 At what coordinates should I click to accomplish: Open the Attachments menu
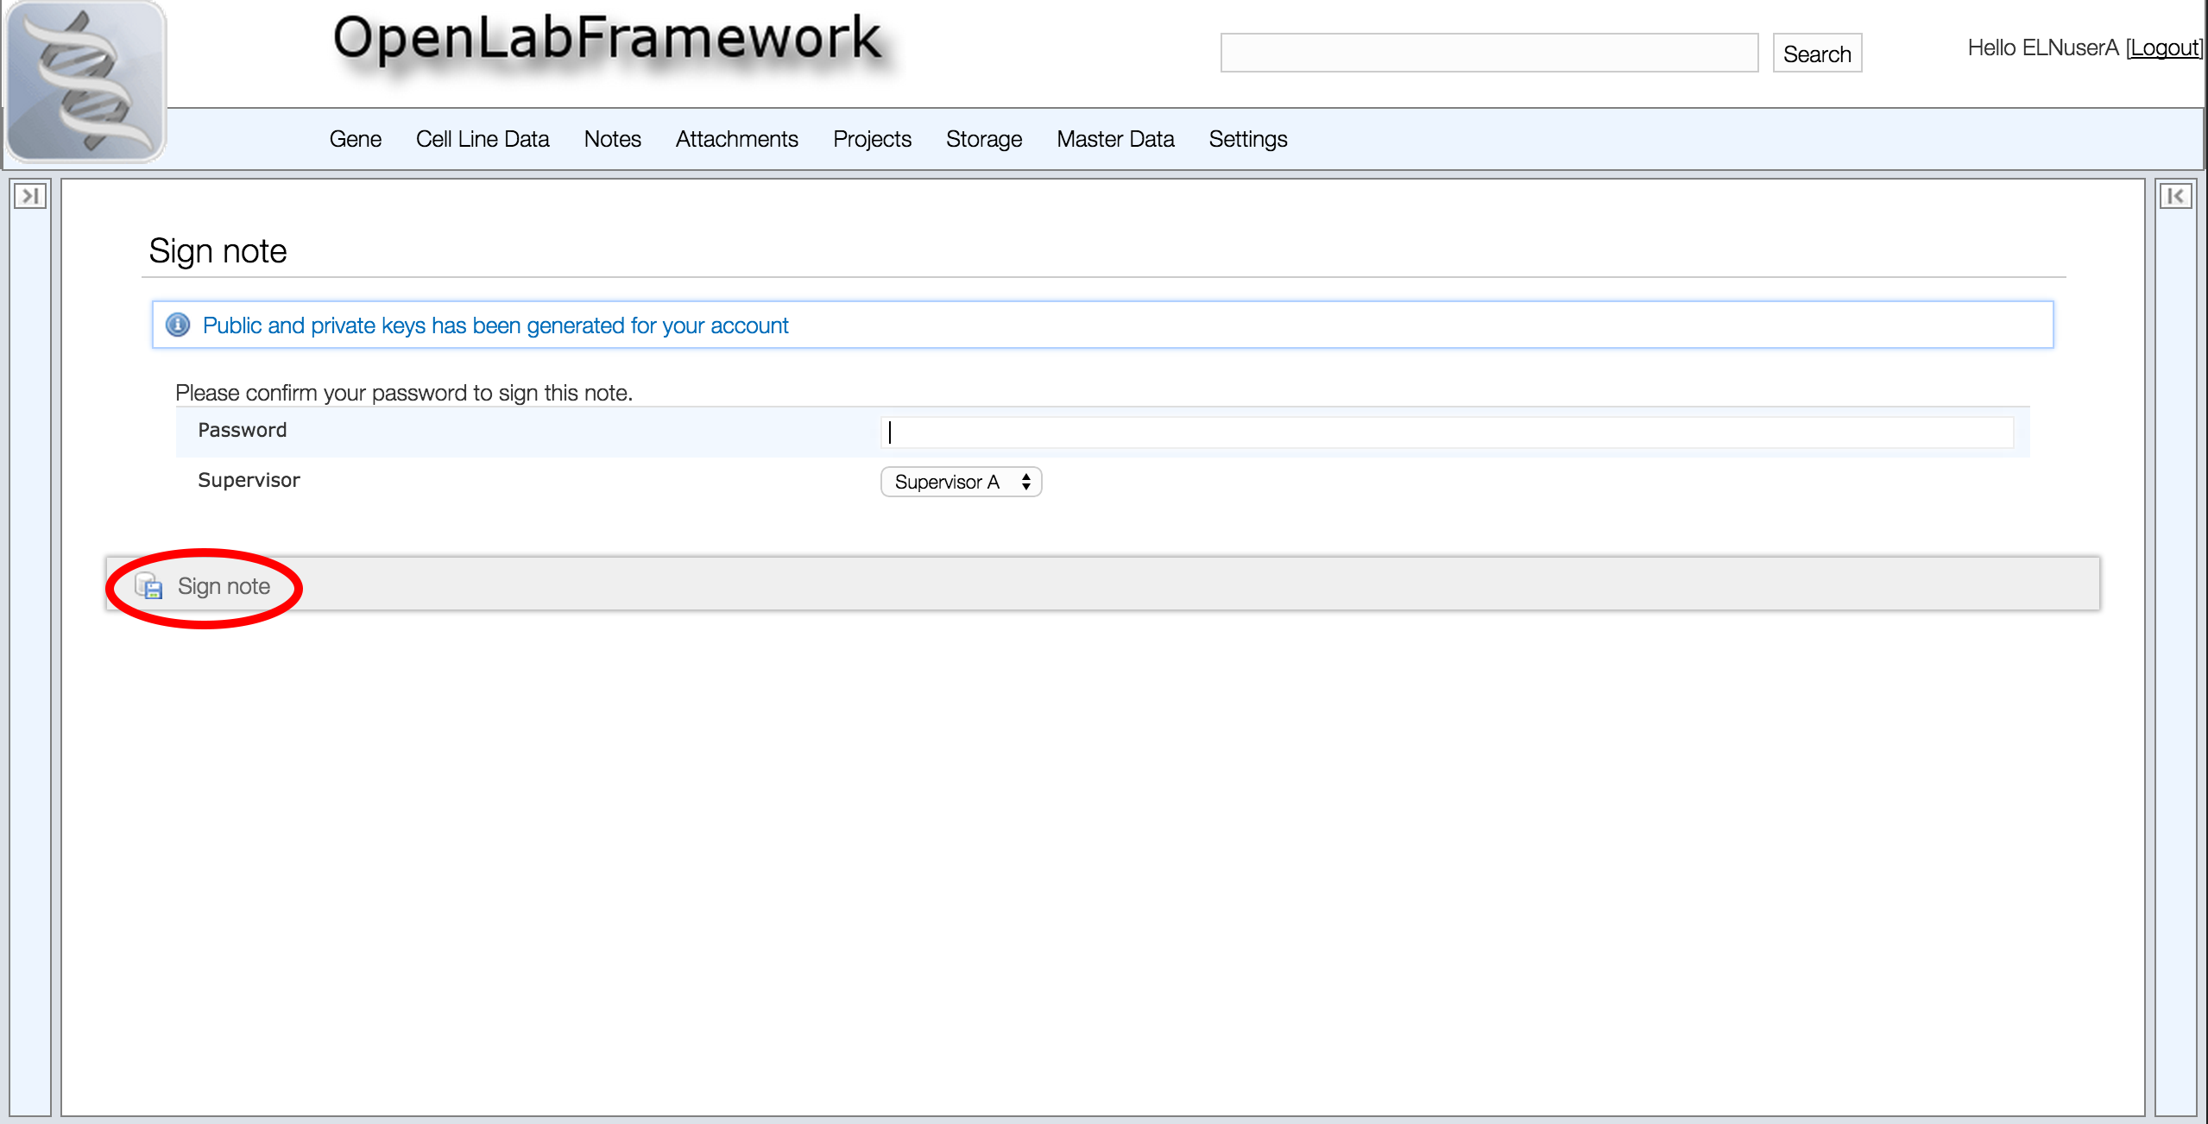pos(736,139)
